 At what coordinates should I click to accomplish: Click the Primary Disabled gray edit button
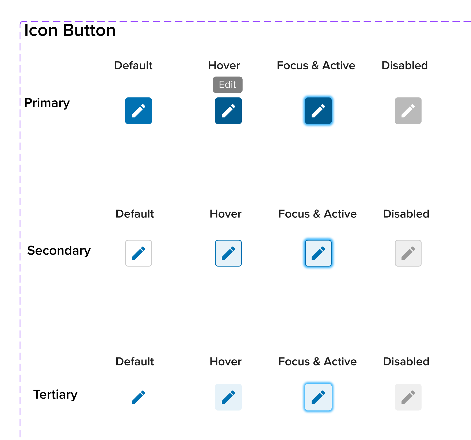[x=408, y=111]
